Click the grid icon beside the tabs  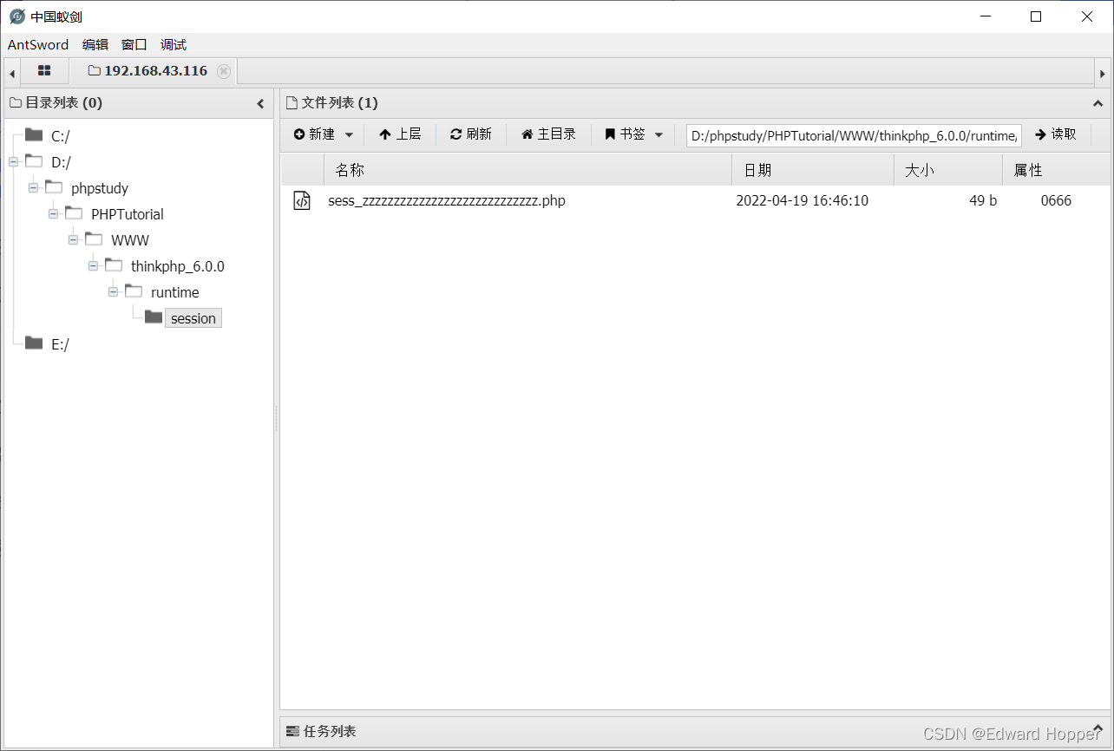(x=43, y=70)
